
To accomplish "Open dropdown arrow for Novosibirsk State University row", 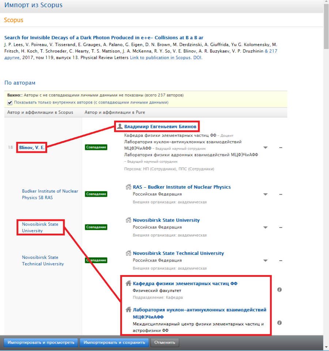I will point(266,227).
